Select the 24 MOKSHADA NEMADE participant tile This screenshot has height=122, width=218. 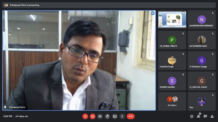(x=201, y=20)
